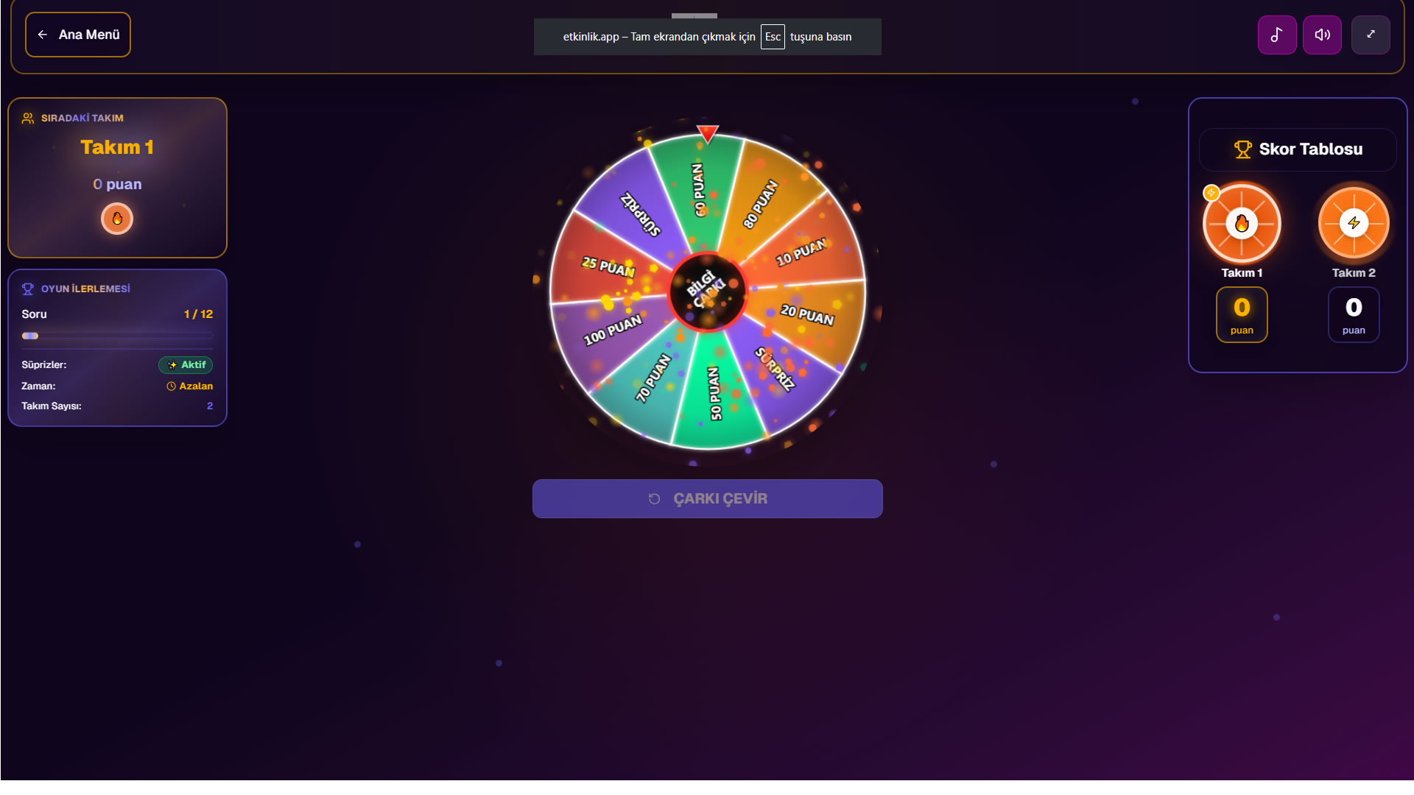Spin the wheel with ÇARKI ÇEVİR

click(x=707, y=498)
